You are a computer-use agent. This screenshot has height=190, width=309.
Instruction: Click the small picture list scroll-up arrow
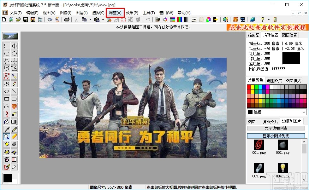click(304, 142)
